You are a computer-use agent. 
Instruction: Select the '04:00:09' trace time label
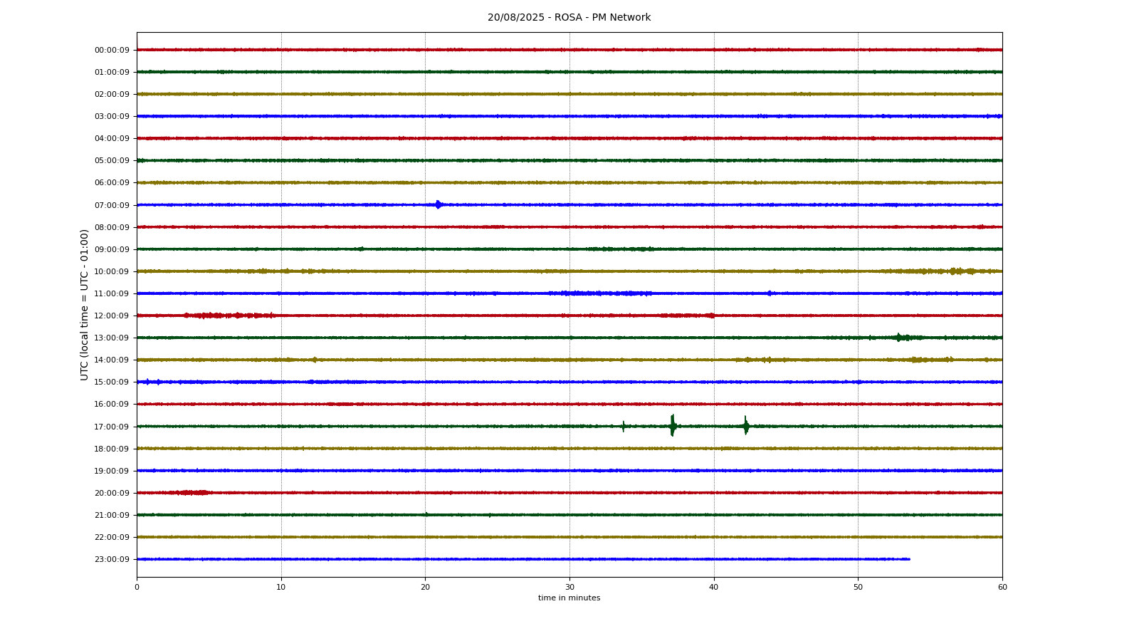[x=112, y=138]
